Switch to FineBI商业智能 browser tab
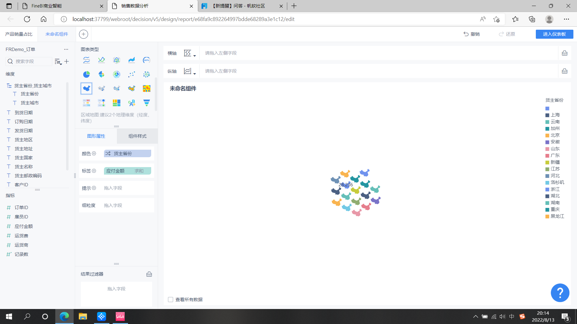The width and height of the screenshot is (577, 324). (62, 6)
